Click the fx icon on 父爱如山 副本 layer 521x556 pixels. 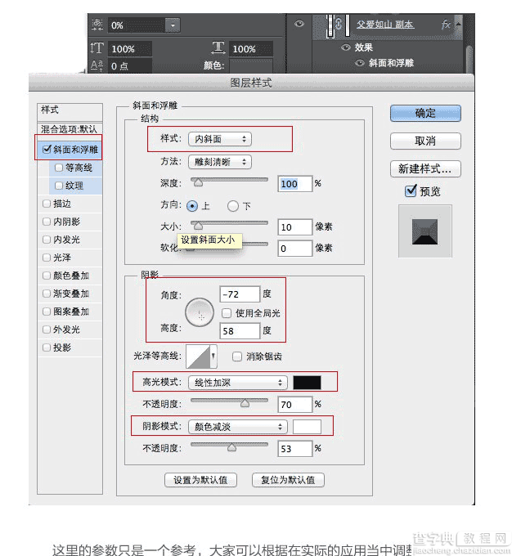click(x=445, y=24)
